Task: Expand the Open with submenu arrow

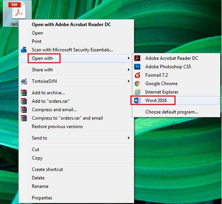Action: tap(129, 58)
